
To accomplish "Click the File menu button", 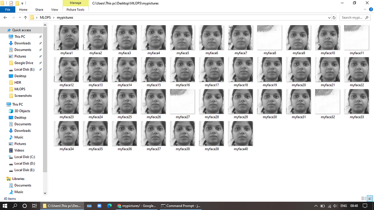I will [7, 10].
